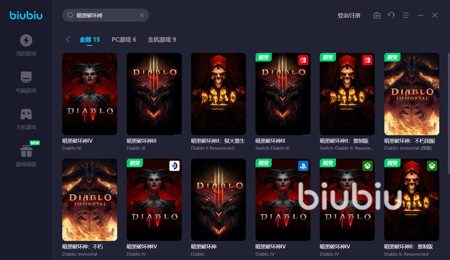Click the 登录/注册 login link
Image resolution: width=450 pixels, height=260 pixels.
[349, 16]
